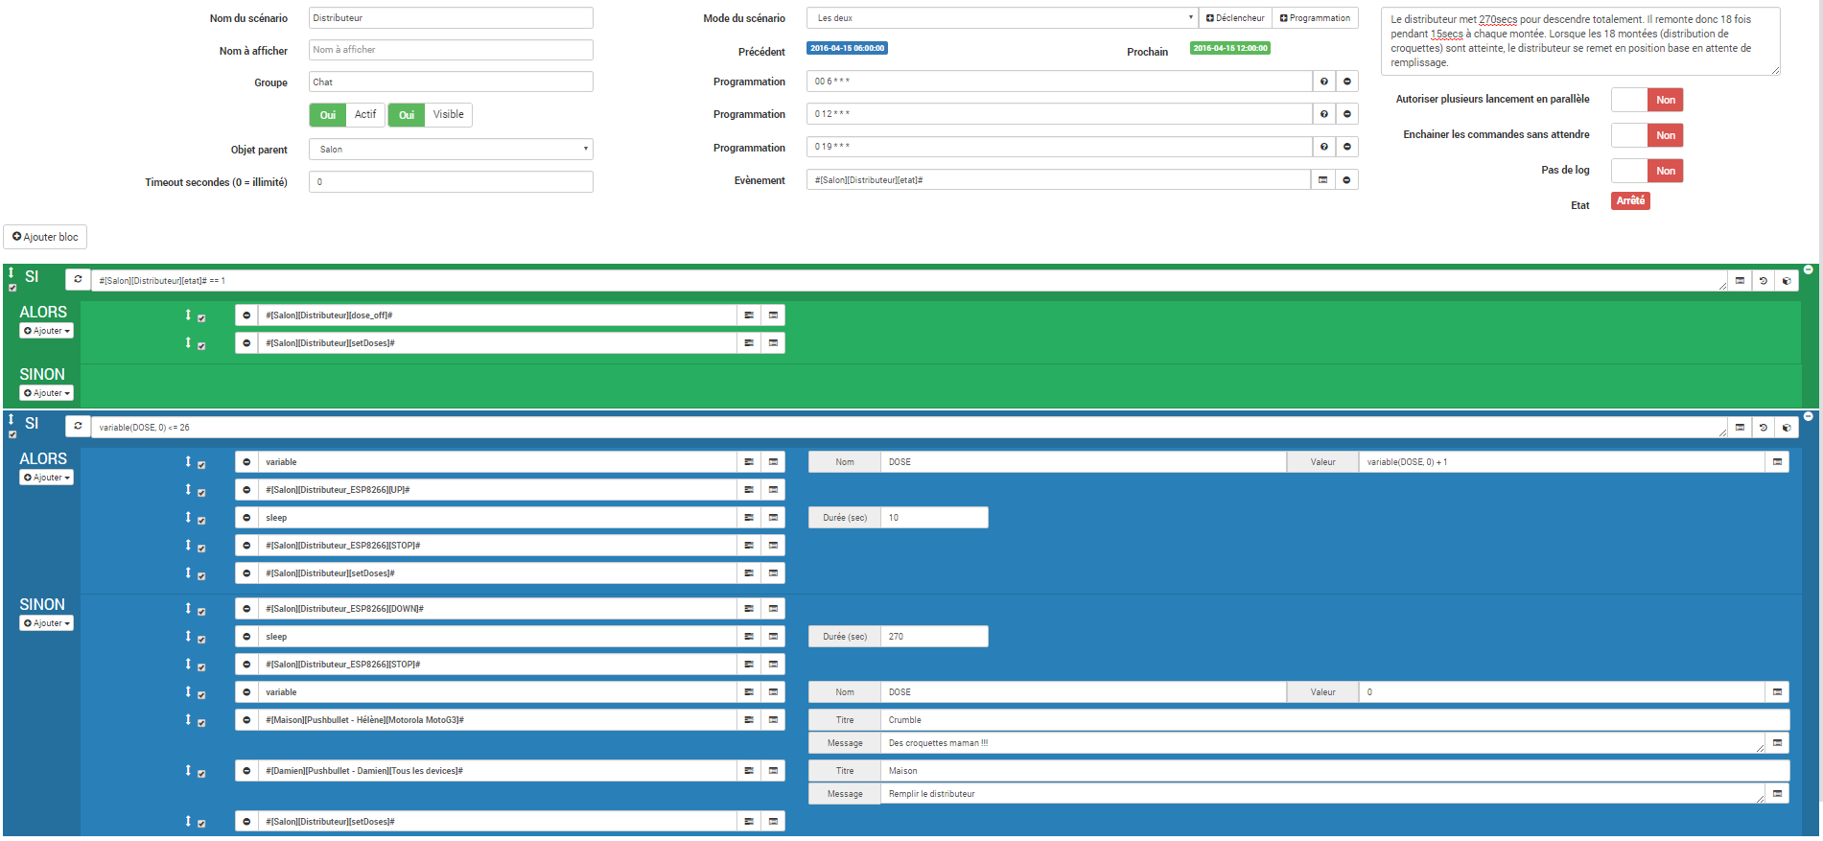Open help for programmation "00 6 * * *"

1323,82
